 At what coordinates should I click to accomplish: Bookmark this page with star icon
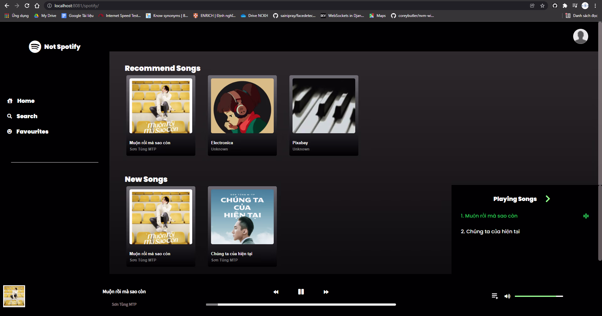pyautogui.click(x=542, y=6)
